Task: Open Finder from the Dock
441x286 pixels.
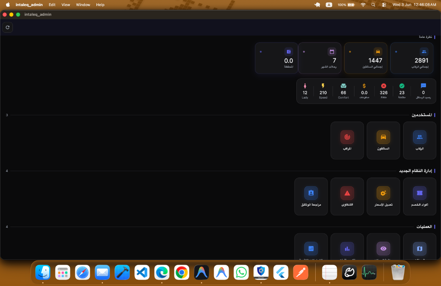Action: (43, 272)
